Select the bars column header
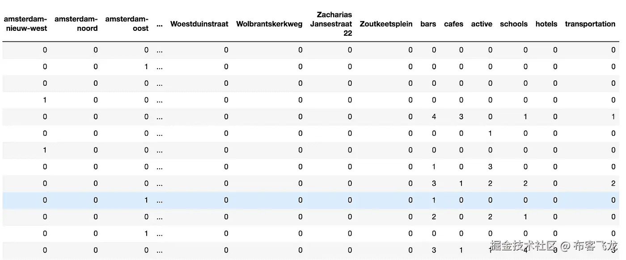 tap(428, 24)
